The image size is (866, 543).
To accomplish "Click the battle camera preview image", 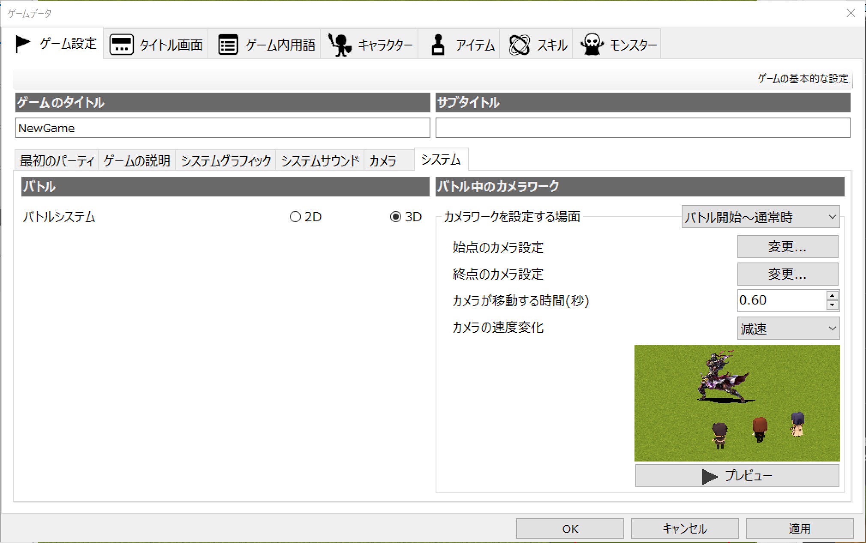I will [x=737, y=403].
